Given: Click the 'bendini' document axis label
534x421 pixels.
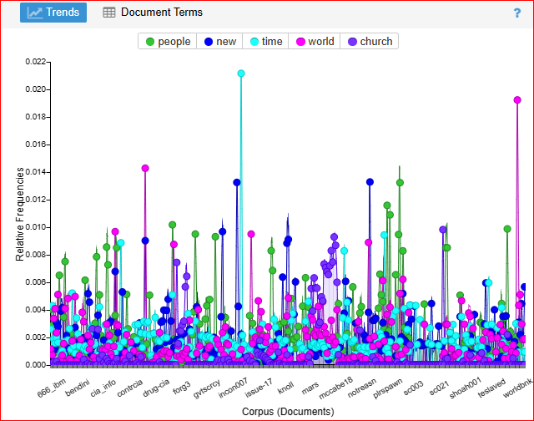Looking at the screenshot, I should click(77, 388).
